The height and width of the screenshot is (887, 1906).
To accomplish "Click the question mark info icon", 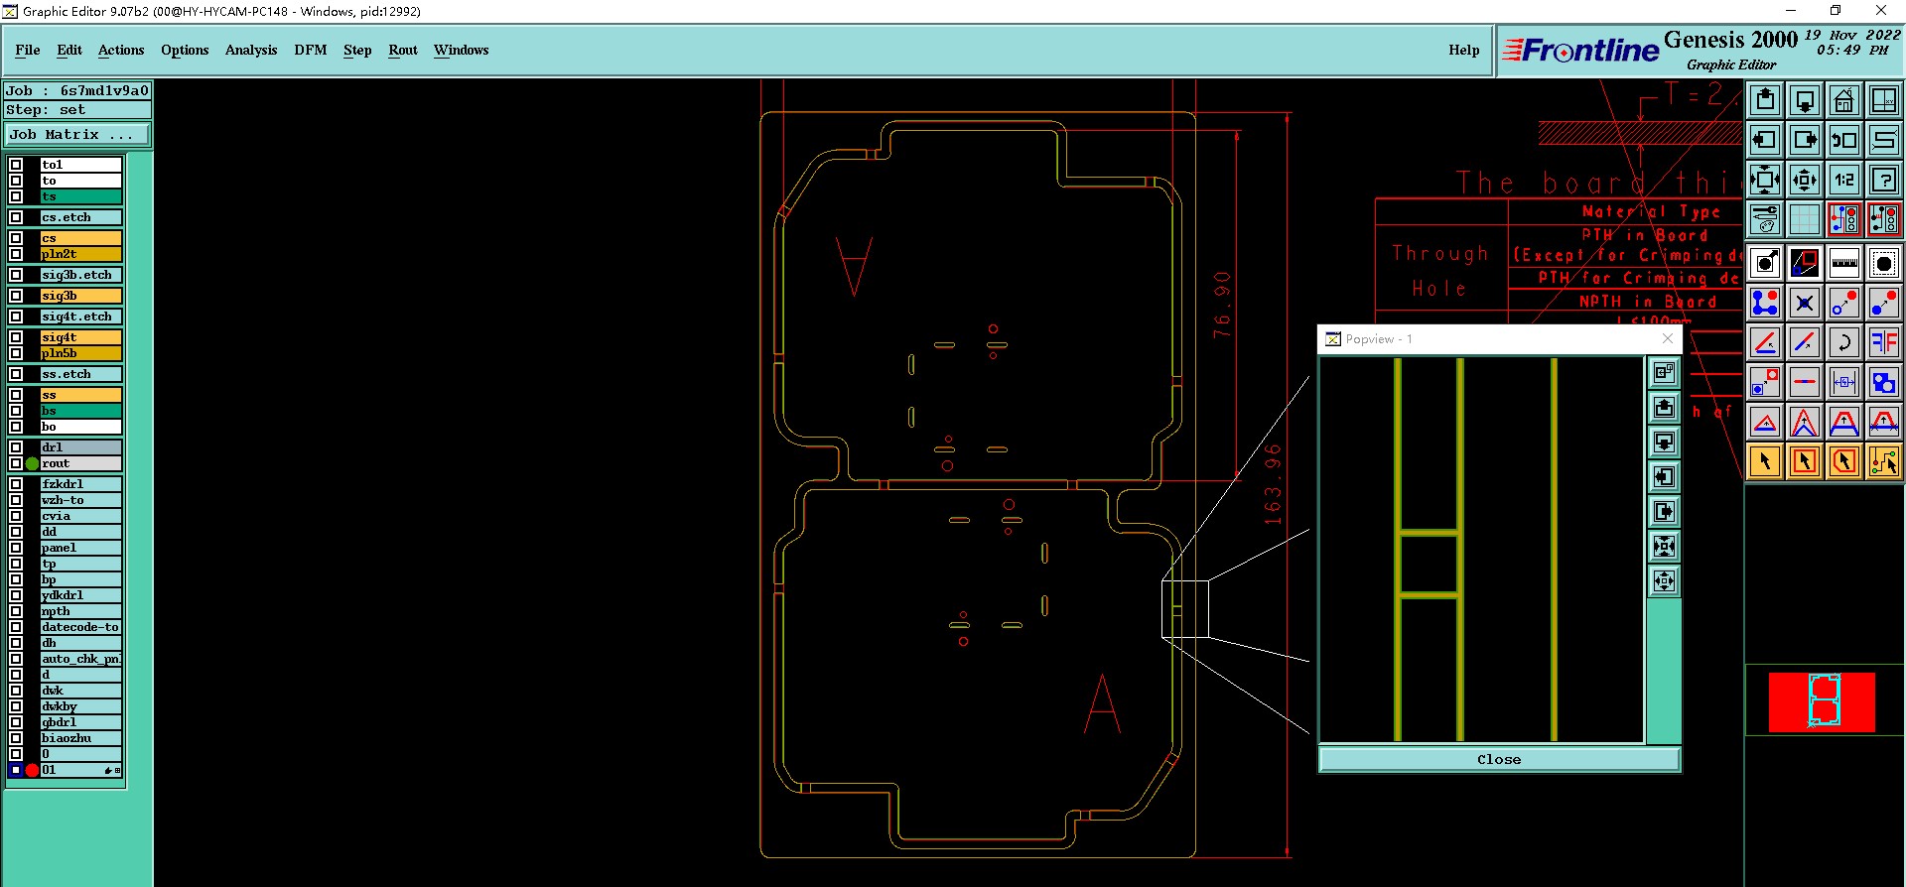I will pos(1883,180).
